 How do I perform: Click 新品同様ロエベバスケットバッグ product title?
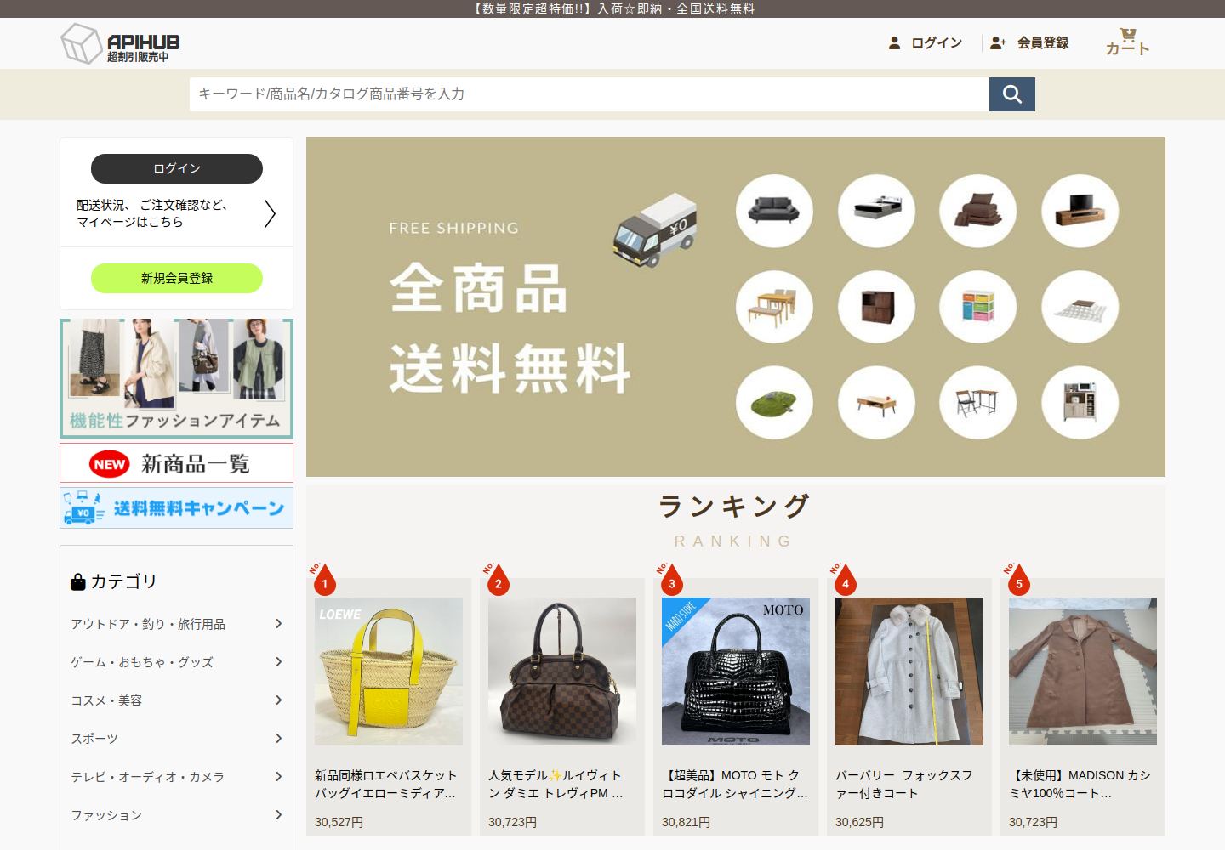(x=386, y=784)
